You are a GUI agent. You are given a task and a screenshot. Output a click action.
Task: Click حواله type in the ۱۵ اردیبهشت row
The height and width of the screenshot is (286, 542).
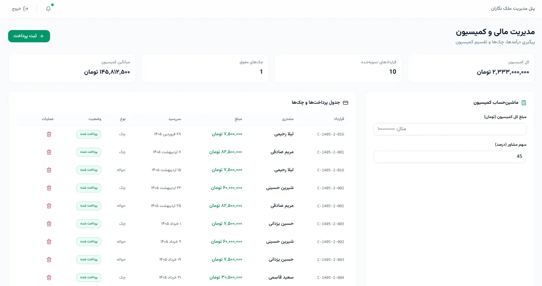121,170
